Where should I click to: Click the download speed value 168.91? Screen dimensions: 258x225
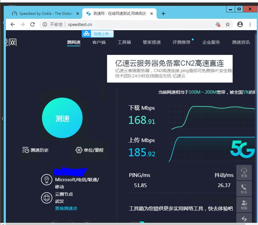point(142,120)
